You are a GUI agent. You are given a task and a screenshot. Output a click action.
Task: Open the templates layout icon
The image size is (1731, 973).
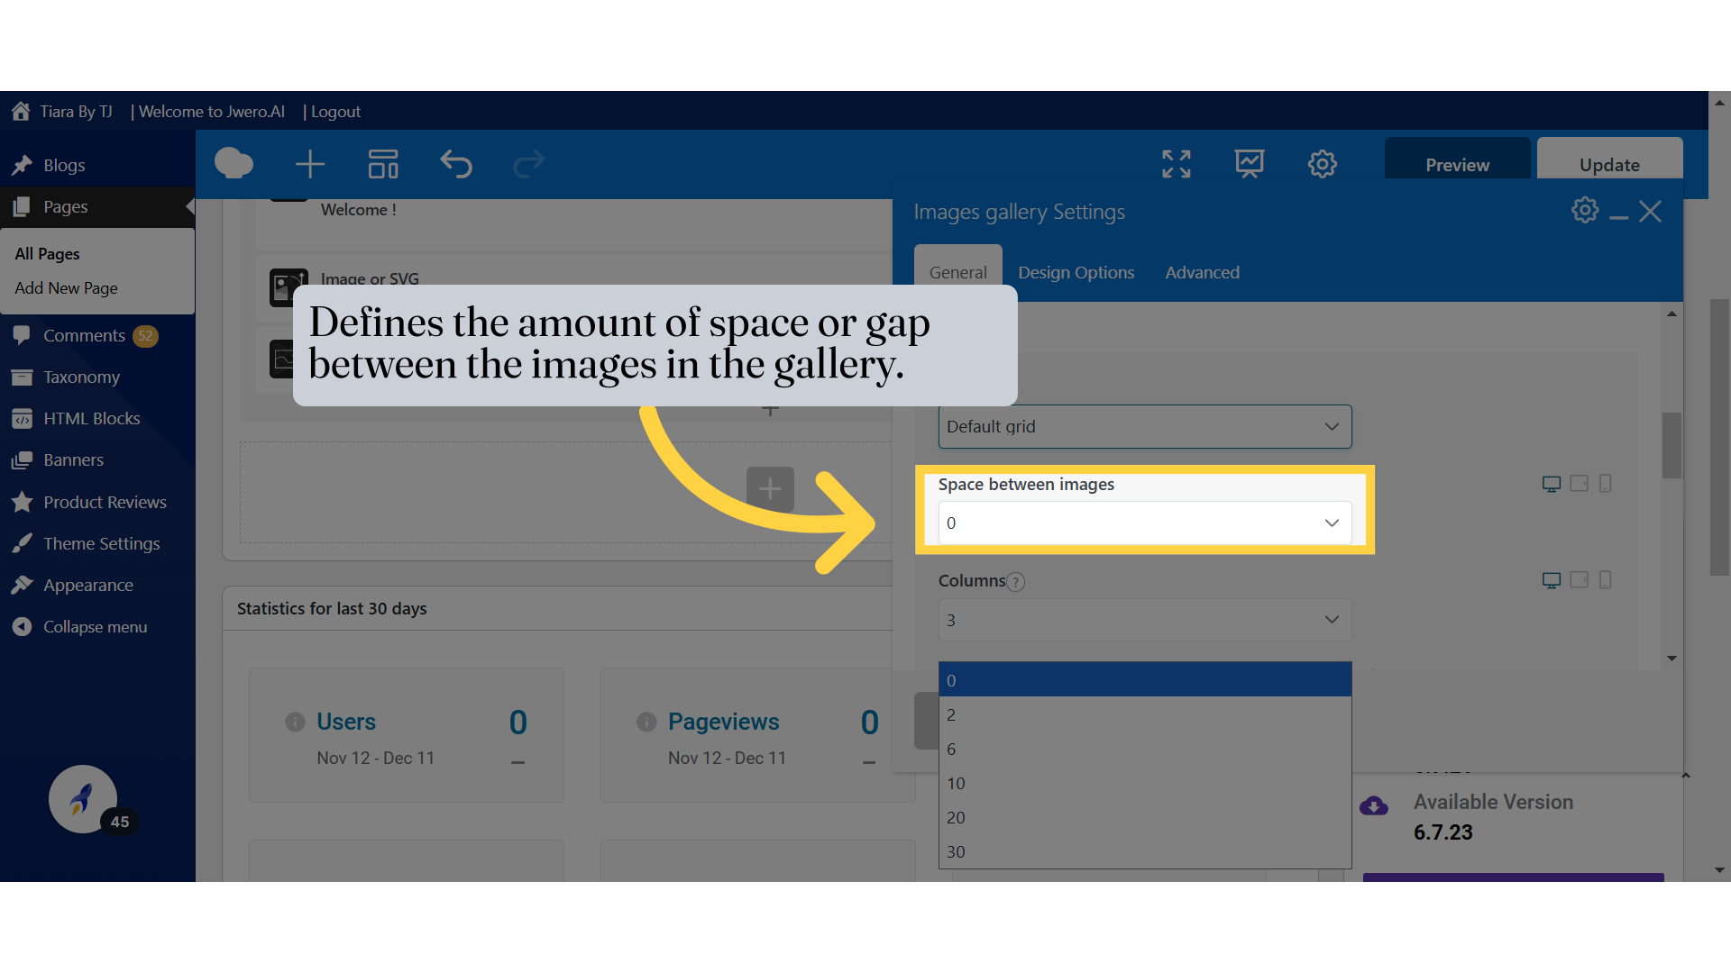click(383, 164)
